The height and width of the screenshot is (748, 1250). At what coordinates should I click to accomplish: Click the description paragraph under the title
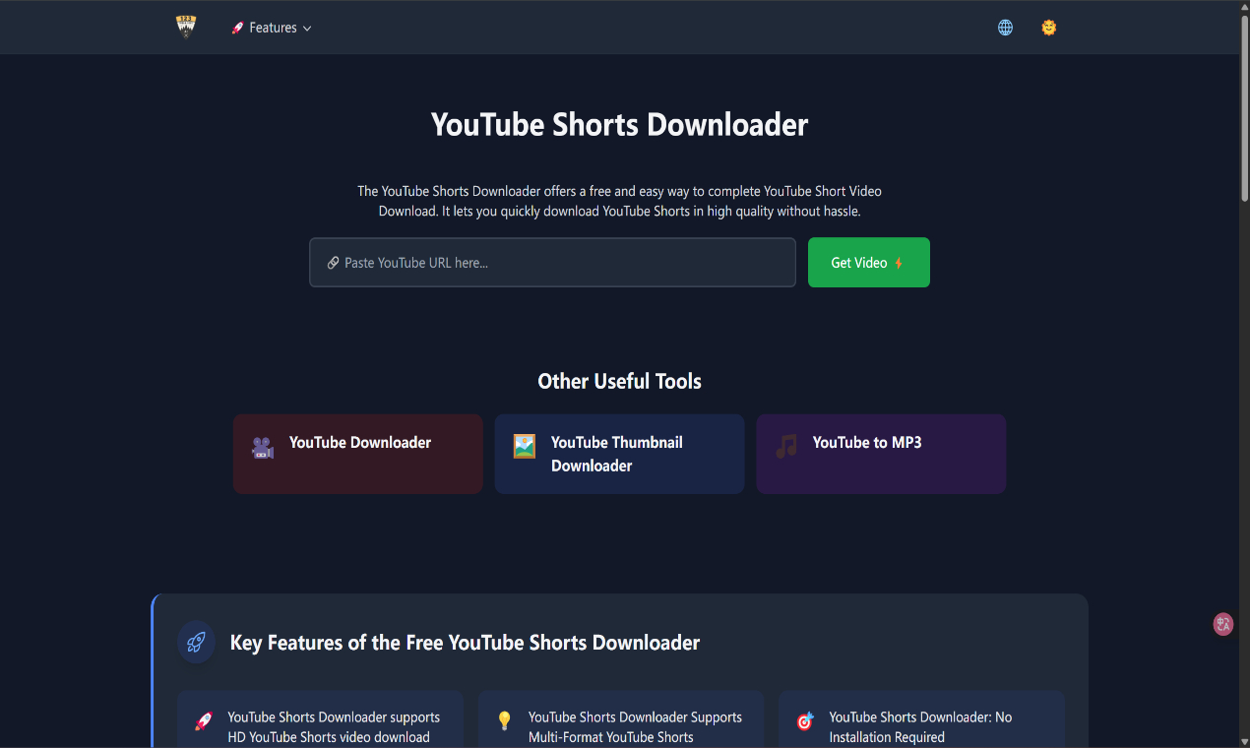pos(619,201)
